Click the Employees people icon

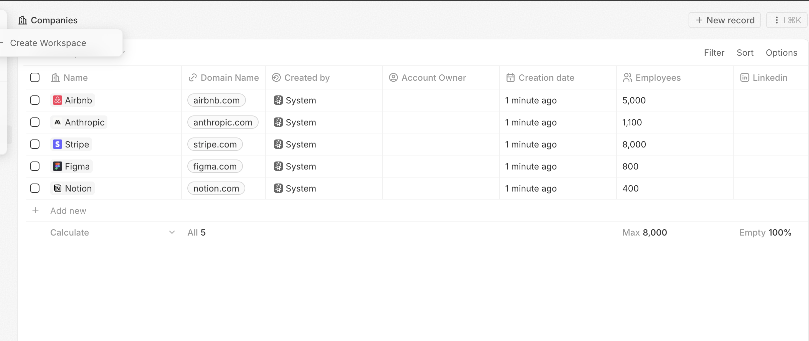[x=628, y=77]
